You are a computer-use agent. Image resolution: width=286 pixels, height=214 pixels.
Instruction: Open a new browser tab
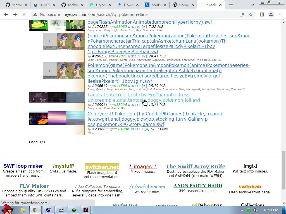coord(231,5)
